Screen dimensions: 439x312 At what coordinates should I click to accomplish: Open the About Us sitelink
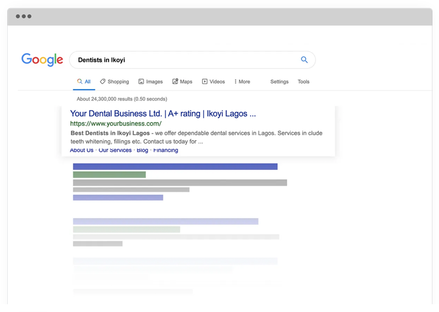(81, 151)
